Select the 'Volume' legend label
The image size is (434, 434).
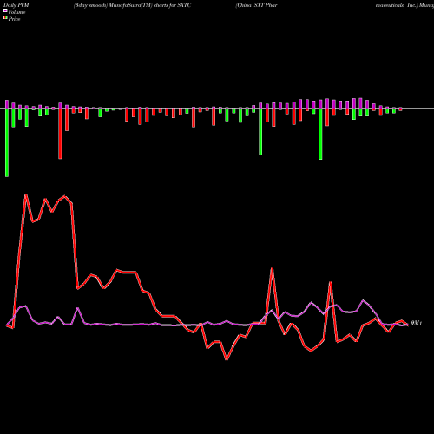pyautogui.click(x=16, y=12)
